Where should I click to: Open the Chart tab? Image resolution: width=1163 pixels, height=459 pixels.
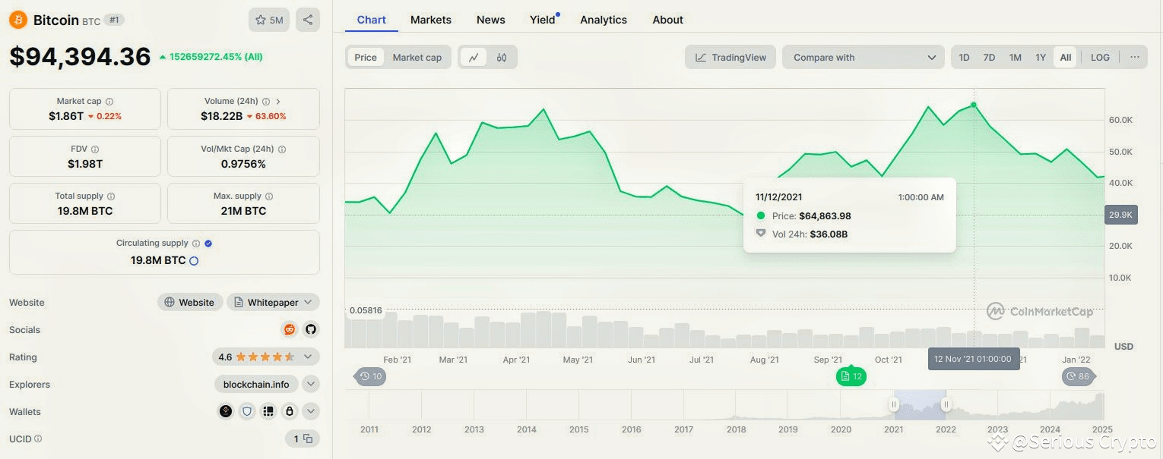click(372, 20)
